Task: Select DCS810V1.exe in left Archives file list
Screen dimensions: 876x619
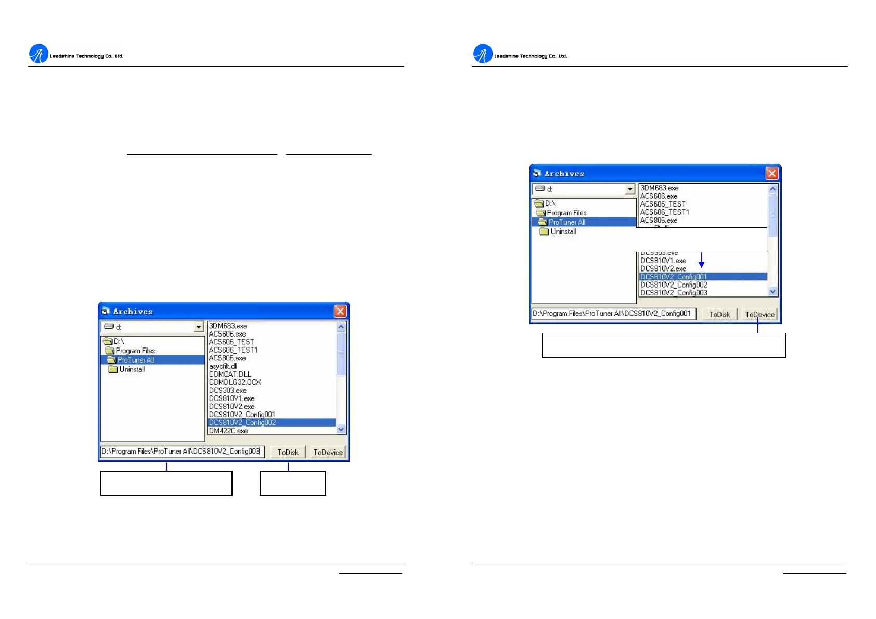Action: point(231,398)
